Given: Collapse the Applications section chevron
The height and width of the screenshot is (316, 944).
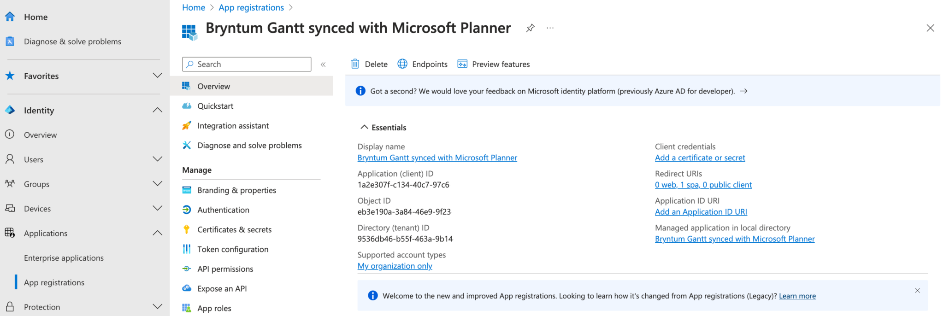Looking at the screenshot, I should 158,233.
